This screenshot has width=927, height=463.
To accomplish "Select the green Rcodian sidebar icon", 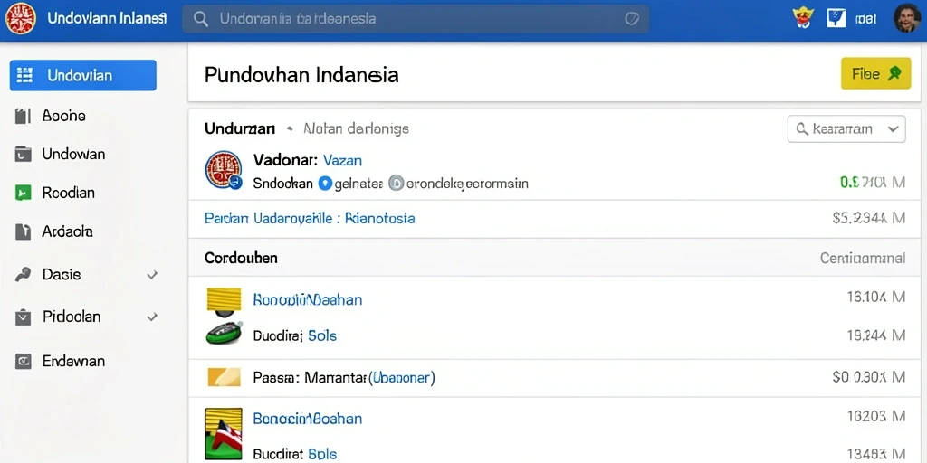I will pos(23,193).
